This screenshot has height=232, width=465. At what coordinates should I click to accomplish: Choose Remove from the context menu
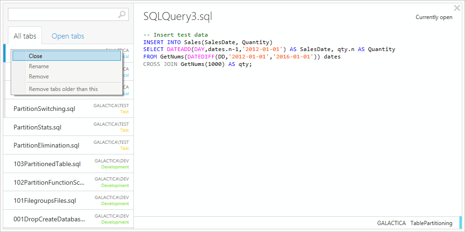click(x=39, y=77)
